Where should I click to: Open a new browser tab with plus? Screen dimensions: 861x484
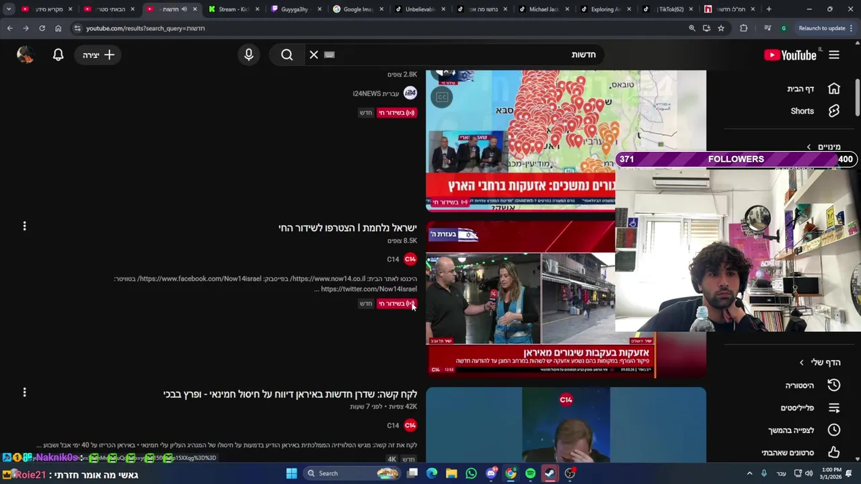[769, 9]
